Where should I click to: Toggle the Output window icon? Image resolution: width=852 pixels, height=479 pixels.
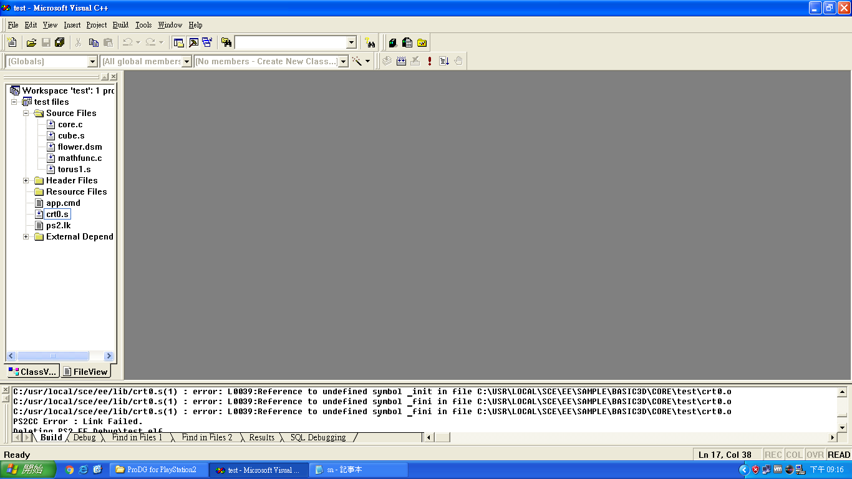pos(193,42)
